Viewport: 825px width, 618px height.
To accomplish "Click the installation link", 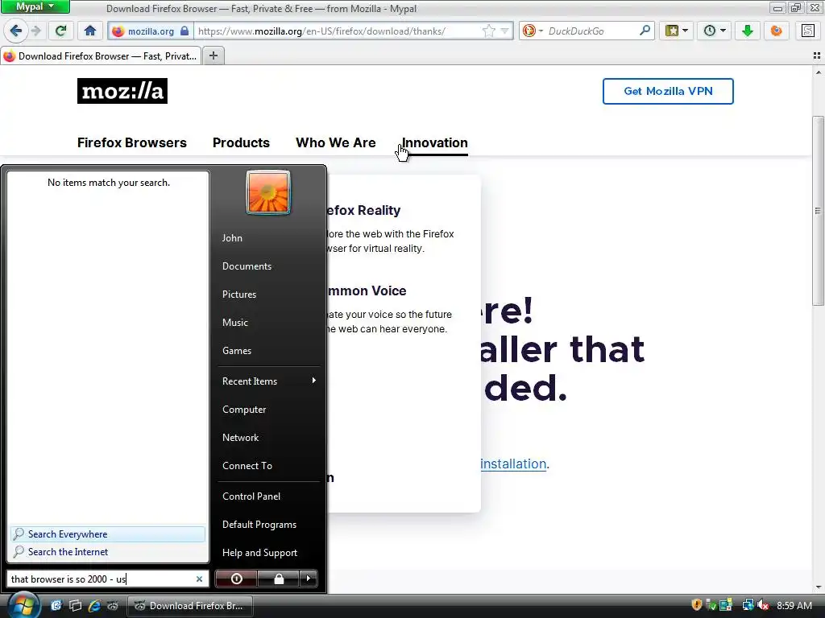I will pyautogui.click(x=513, y=464).
